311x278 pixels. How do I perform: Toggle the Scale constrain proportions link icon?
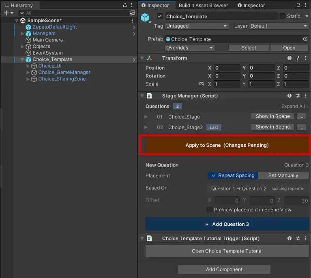[x=201, y=84]
